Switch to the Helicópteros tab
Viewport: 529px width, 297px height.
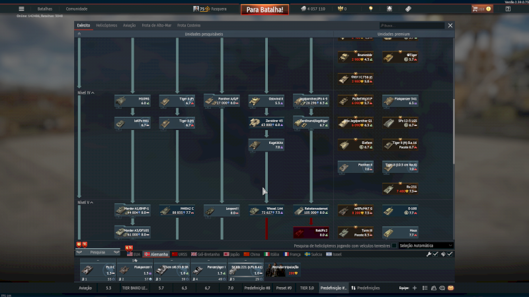click(106, 25)
